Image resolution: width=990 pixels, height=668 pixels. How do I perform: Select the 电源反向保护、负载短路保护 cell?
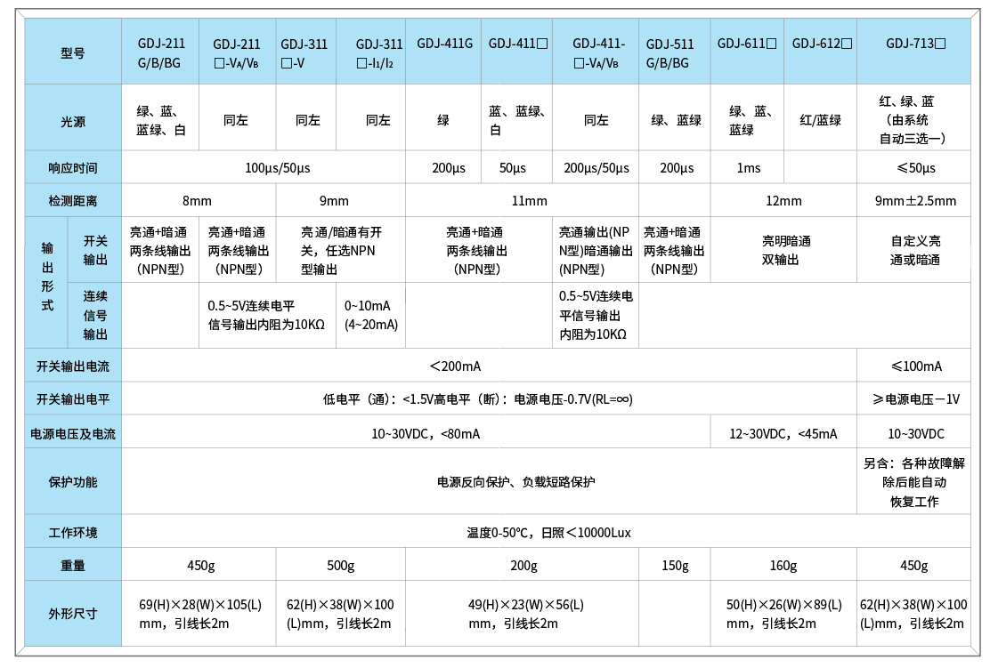(515, 482)
